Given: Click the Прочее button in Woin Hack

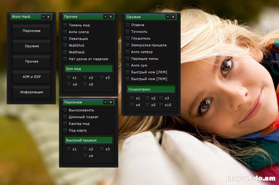Looking at the screenshot, I should (x=31, y=61).
